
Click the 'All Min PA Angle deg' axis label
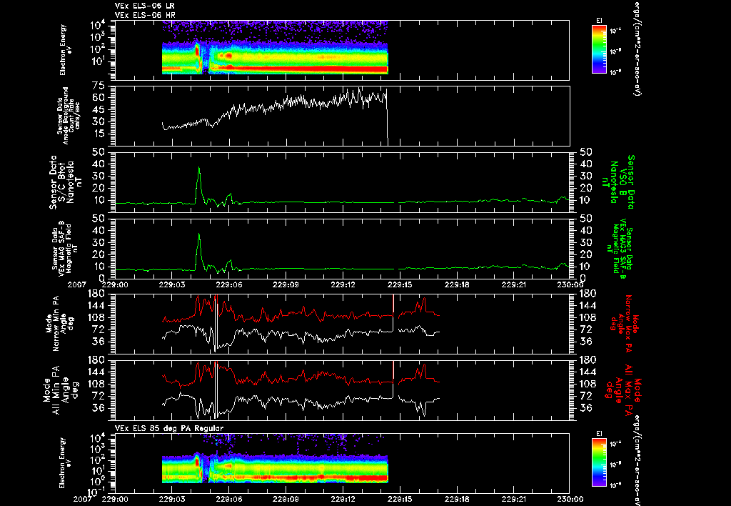click(x=66, y=390)
